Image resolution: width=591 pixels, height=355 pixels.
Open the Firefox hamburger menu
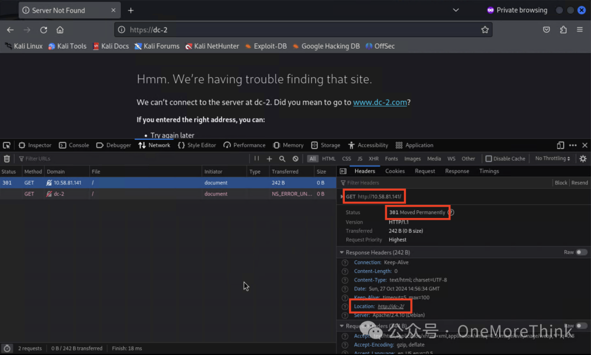(x=580, y=30)
